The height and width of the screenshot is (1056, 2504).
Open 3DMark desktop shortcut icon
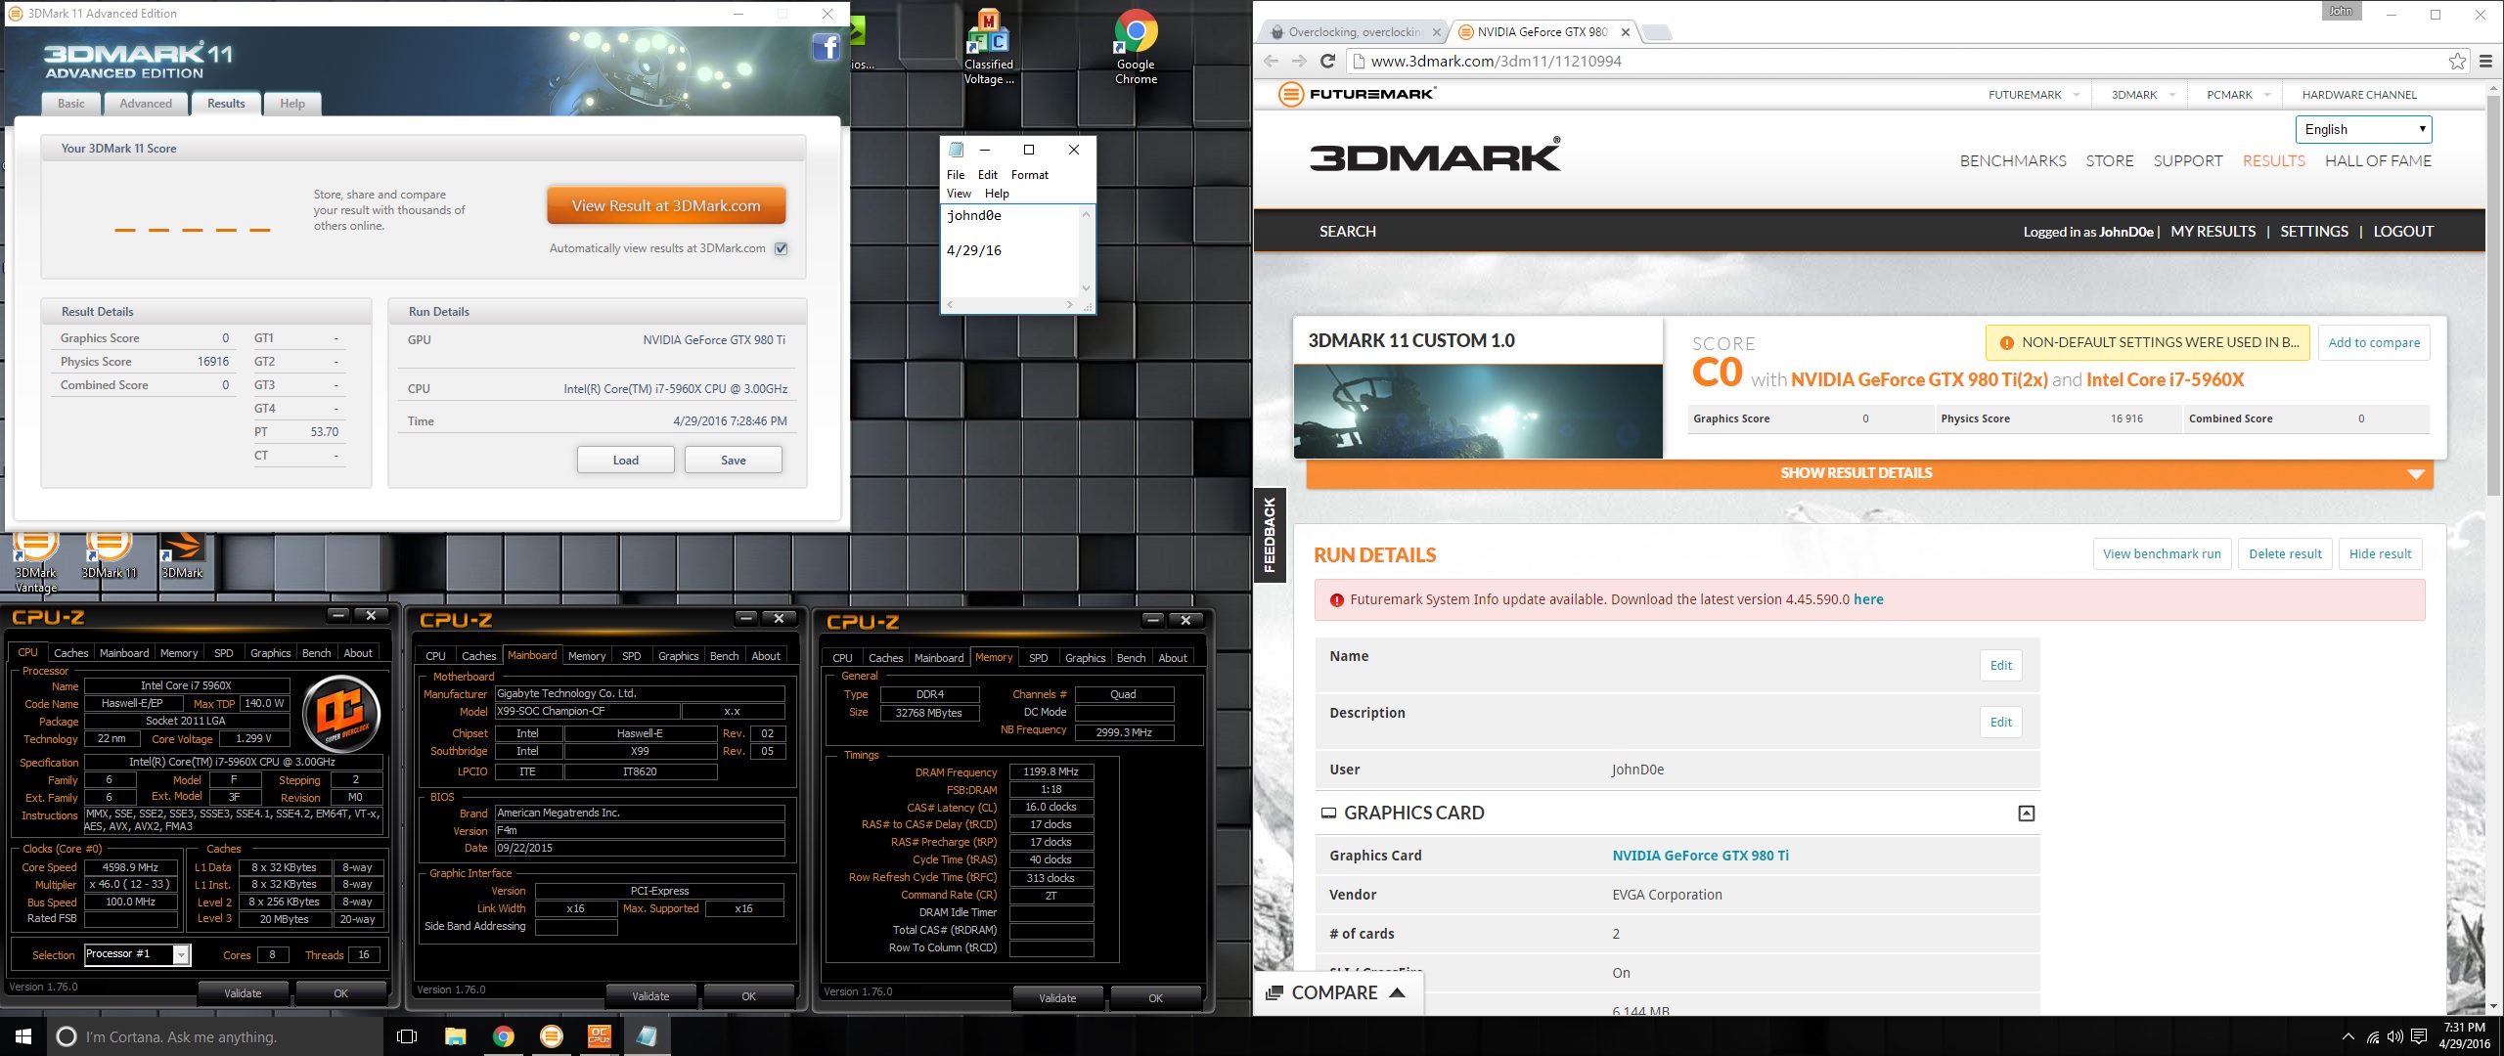point(182,555)
